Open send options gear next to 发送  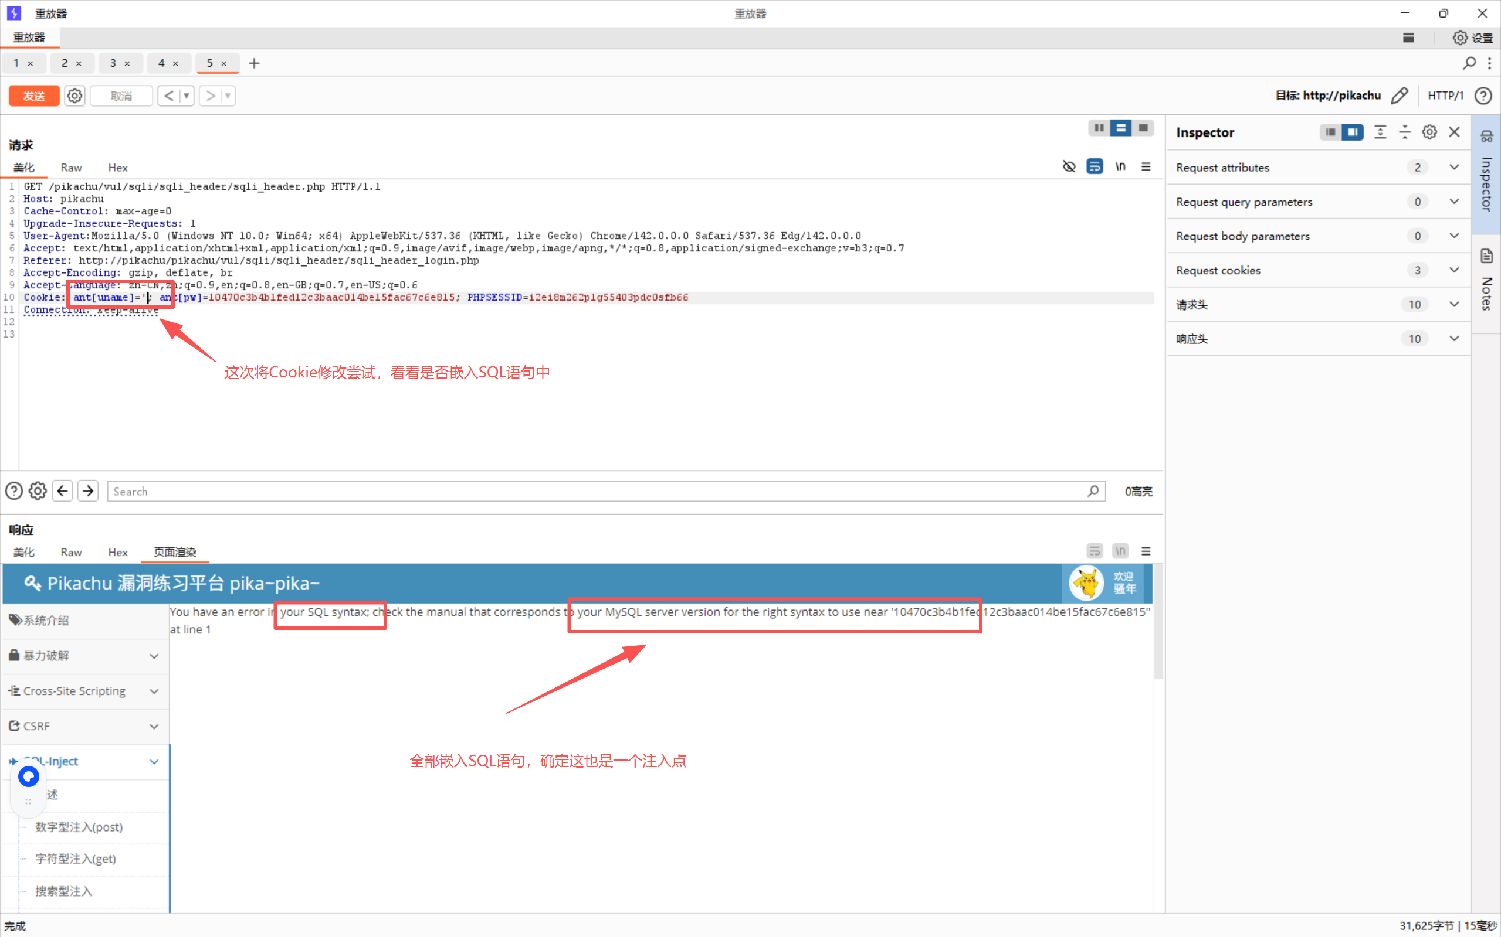pos(74,96)
